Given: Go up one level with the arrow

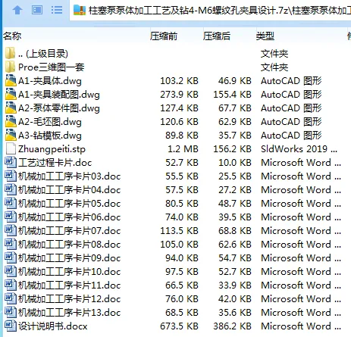Looking at the screenshot, I should point(17,10).
